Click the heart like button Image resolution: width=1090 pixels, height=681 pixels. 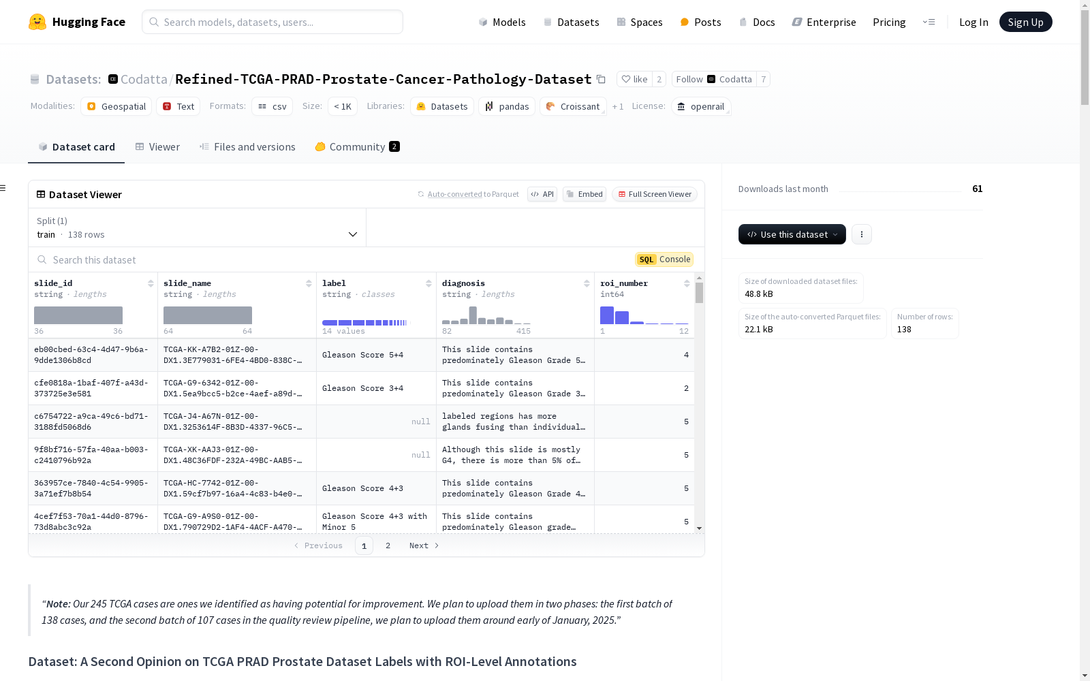tap(634, 79)
